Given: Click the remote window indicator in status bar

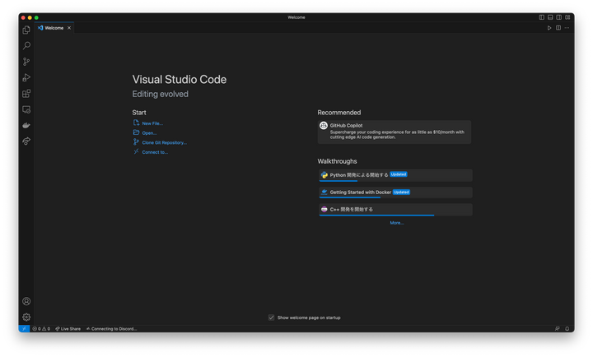Looking at the screenshot, I should (24, 329).
